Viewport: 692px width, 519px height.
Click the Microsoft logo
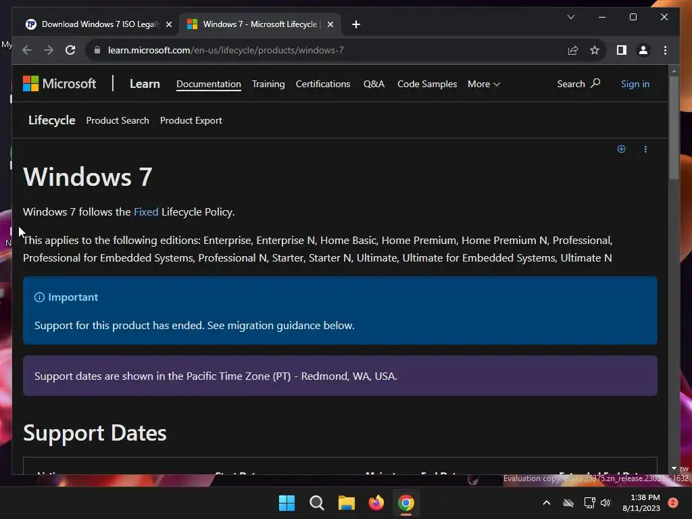point(59,83)
